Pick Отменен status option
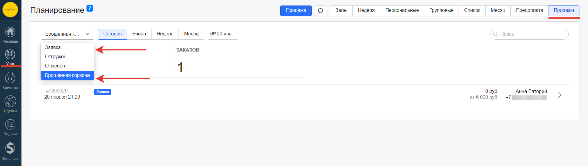Screen dimensions: 588x166 coord(55,66)
